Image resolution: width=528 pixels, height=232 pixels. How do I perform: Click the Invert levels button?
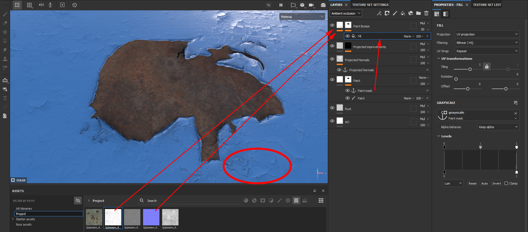[497, 183]
